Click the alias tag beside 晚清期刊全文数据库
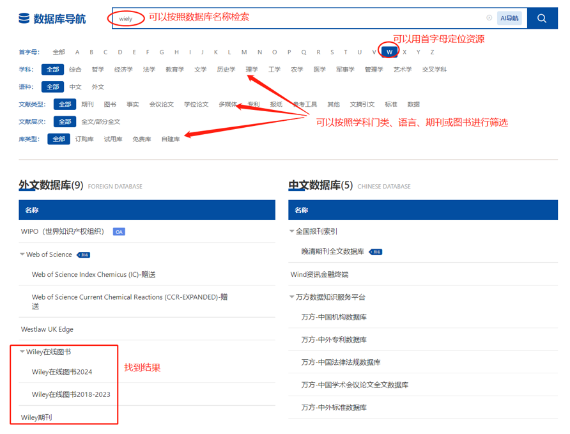This screenshot has width=570, height=434. click(x=376, y=252)
